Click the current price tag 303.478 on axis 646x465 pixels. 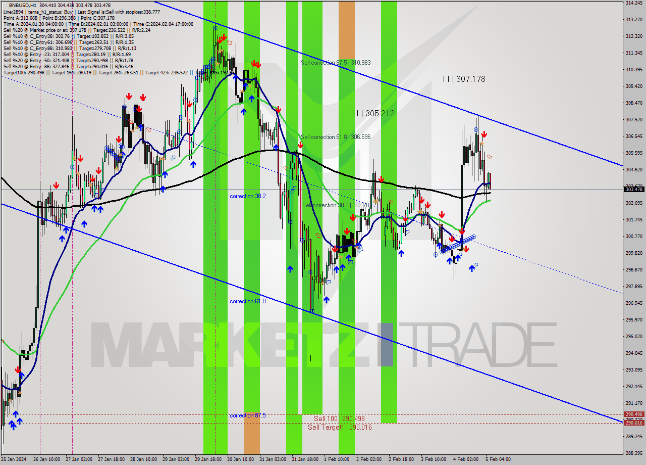pyautogui.click(x=634, y=189)
